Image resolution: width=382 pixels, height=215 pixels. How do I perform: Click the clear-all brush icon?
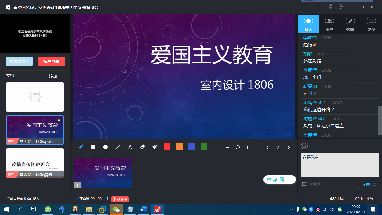155,147
